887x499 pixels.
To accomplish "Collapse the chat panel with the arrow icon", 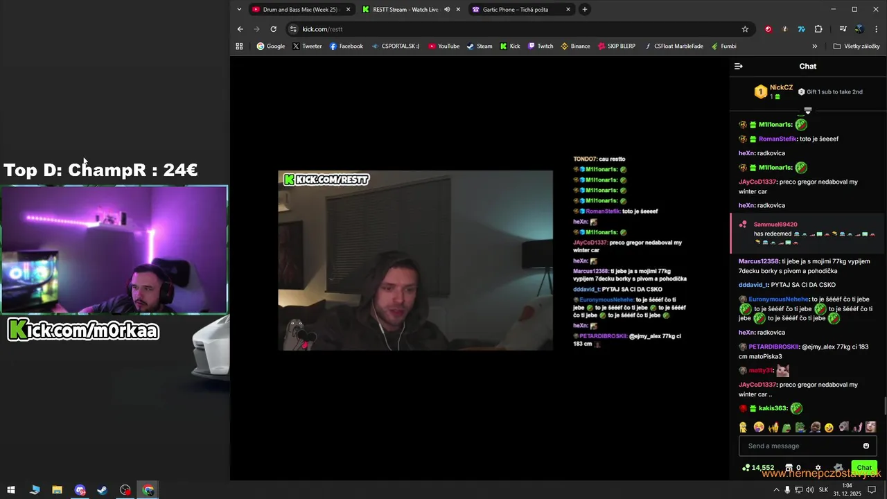I will pos(739,67).
